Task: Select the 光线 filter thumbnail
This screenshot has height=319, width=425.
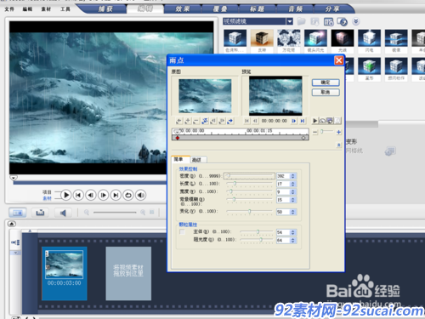Action: tap(343, 37)
